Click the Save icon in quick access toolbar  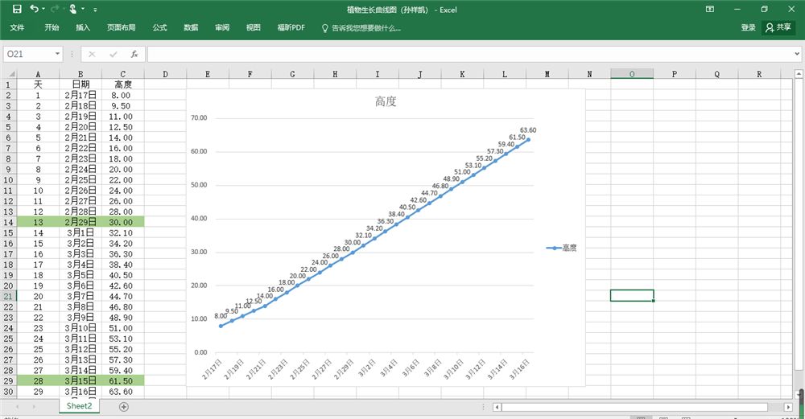(17, 9)
